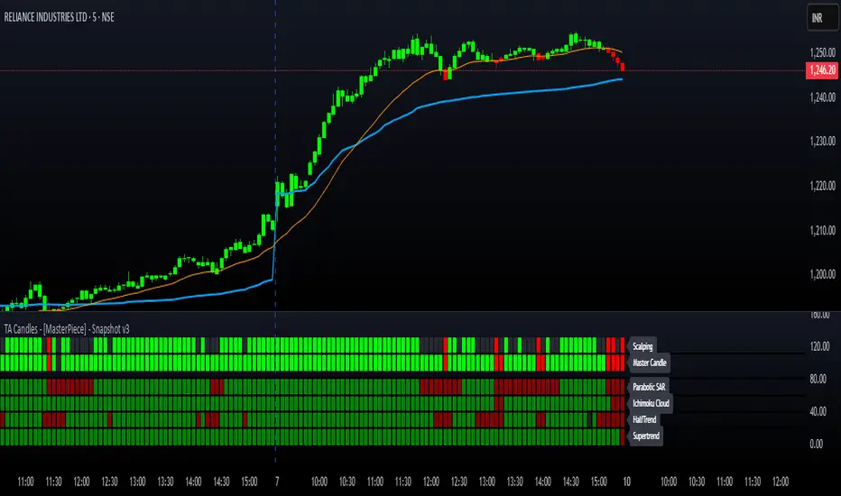Click the TA Candles MasterPiece Snapshot v3 title
The width and height of the screenshot is (841, 496).
67,329
